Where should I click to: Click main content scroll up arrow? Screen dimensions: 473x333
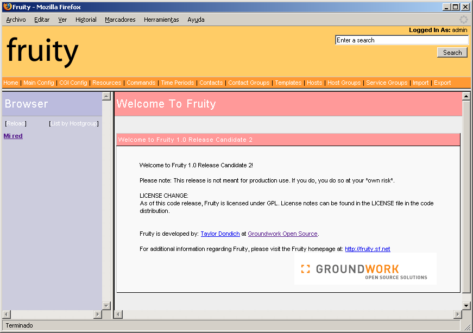tap(466, 96)
